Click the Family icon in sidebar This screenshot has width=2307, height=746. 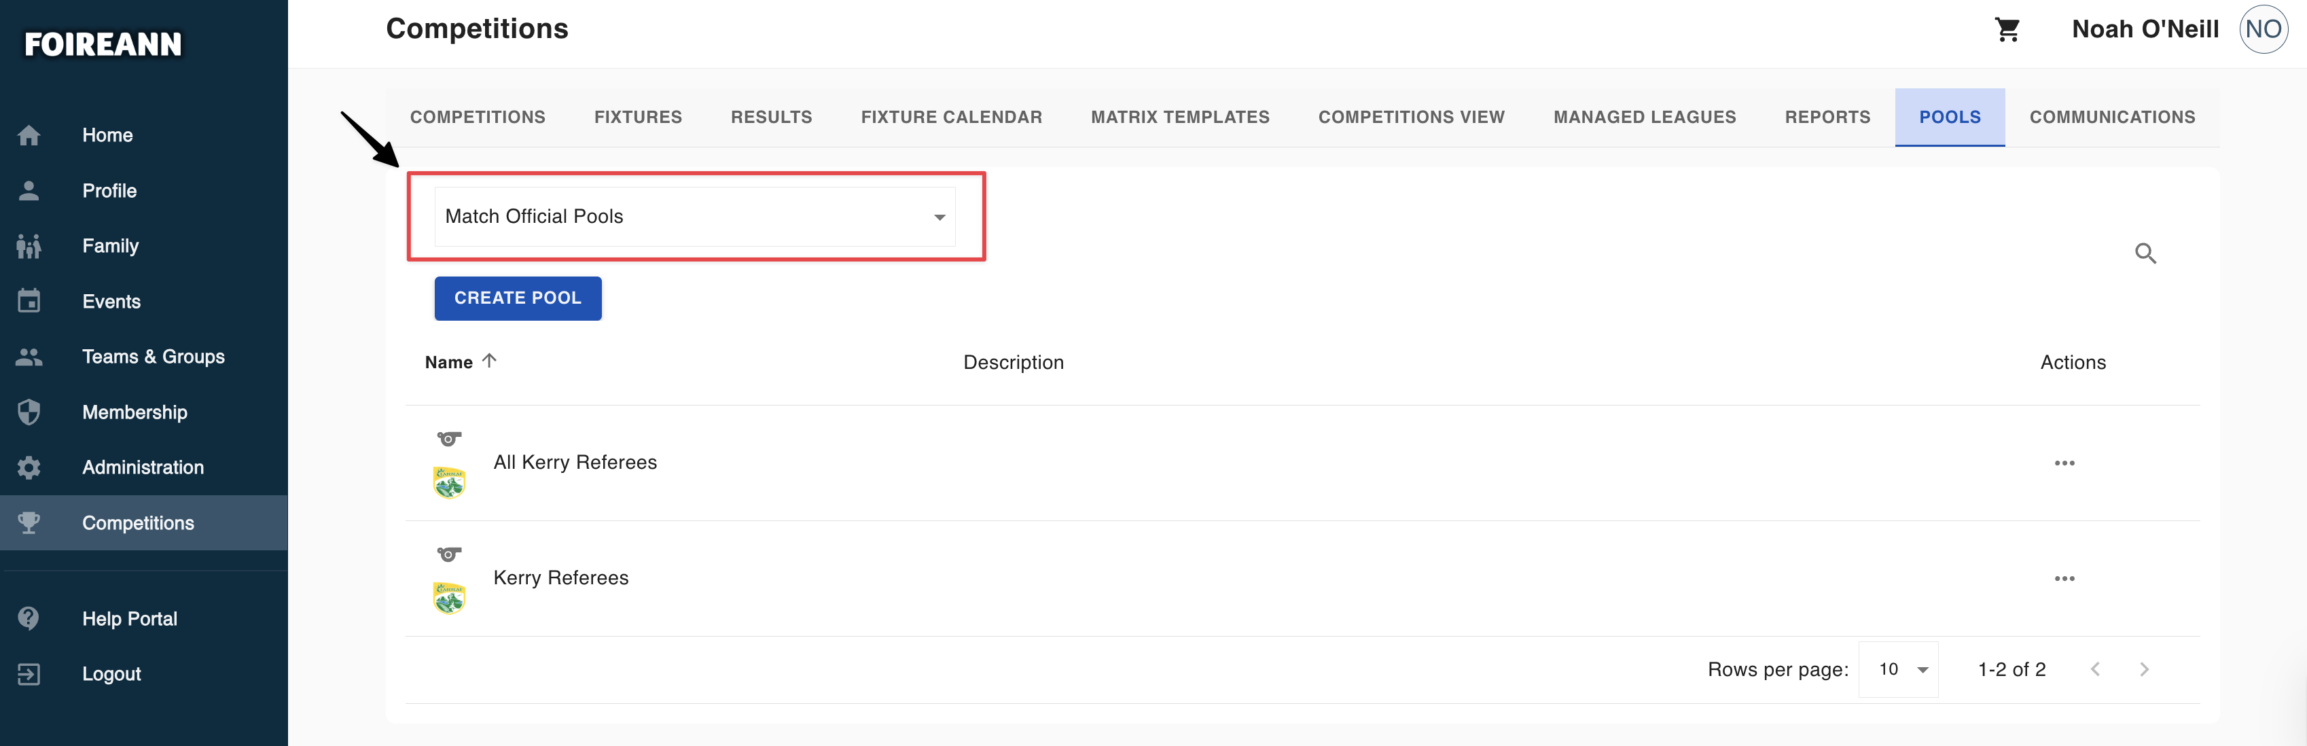tap(29, 246)
